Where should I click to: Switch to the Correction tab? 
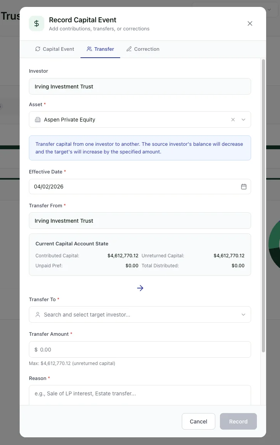pos(143,49)
